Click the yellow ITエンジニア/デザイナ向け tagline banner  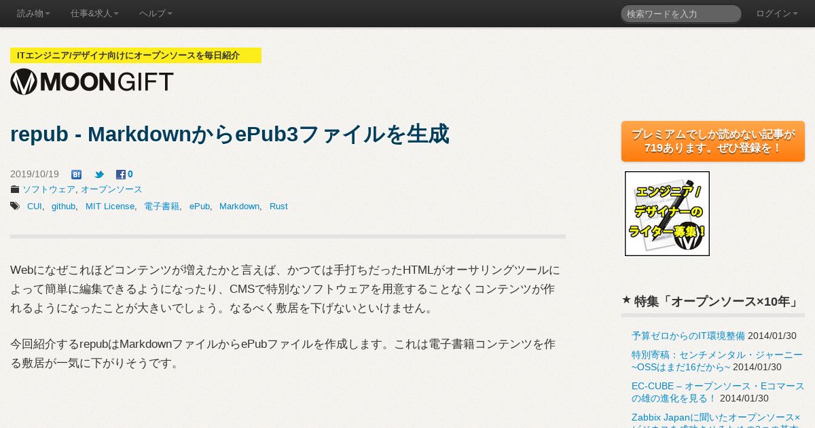click(136, 56)
